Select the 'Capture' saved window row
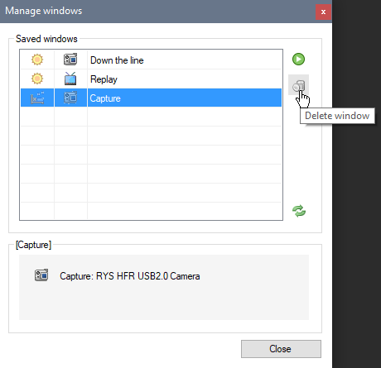381x368 pixels. pos(151,98)
